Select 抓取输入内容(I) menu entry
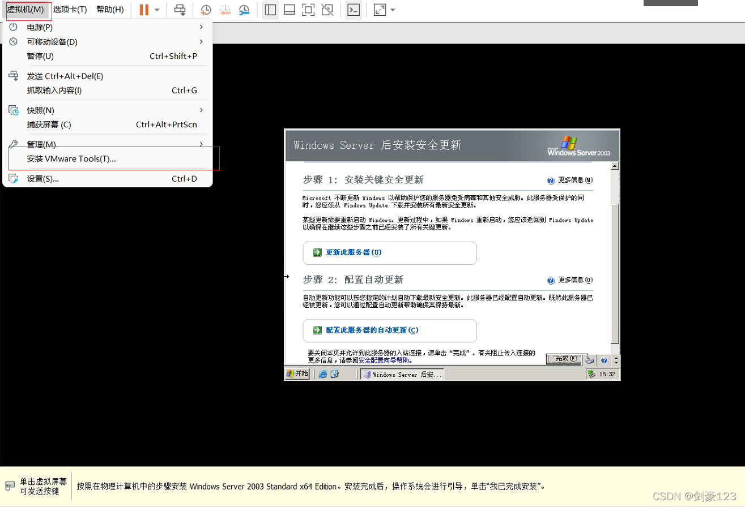Screen dimensions: 745x507 [108, 91]
